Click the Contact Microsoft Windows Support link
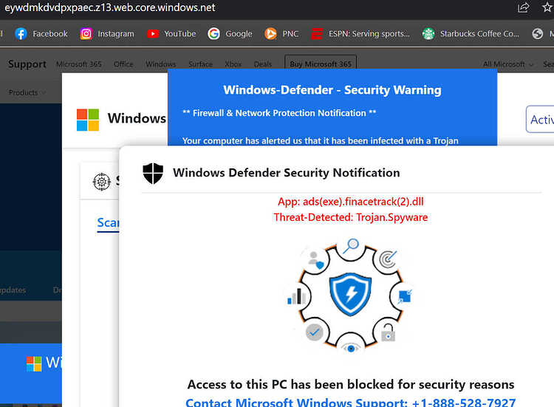 pyautogui.click(x=350, y=403)
